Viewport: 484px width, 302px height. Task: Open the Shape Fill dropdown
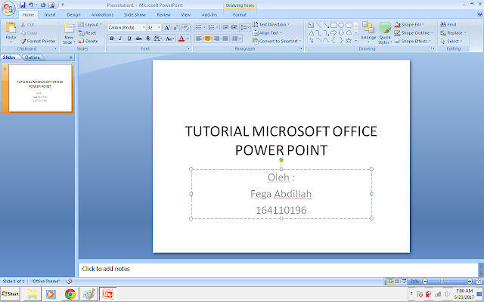(x=410, y=24)
